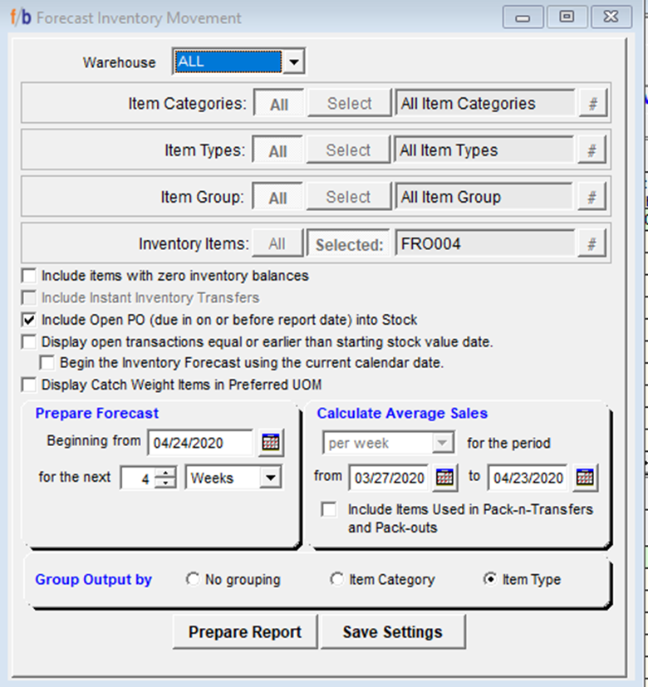Click Save Settings button
This screenshot has height=687, width=648.
pyautogui.click(x=392, y=632)
